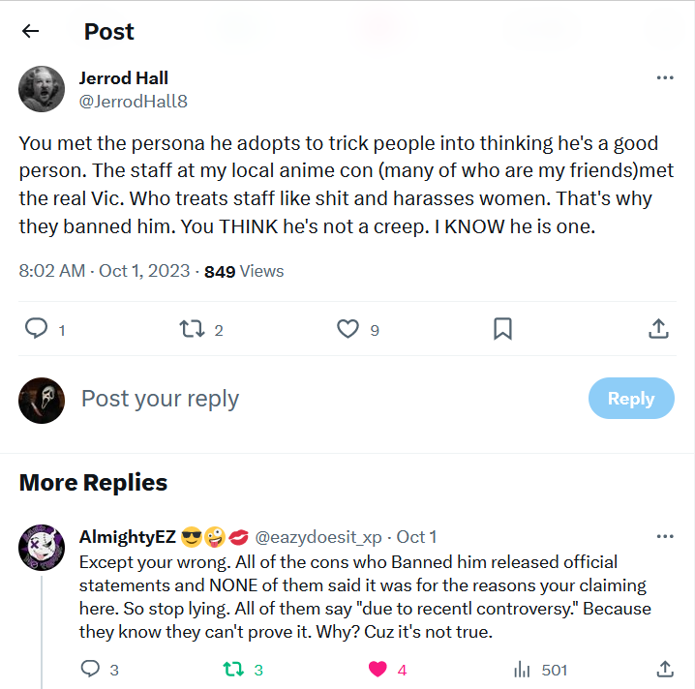Unlike AlmightyEZ's reply with pink heart

pyautogui.click(x=378, y=669)
